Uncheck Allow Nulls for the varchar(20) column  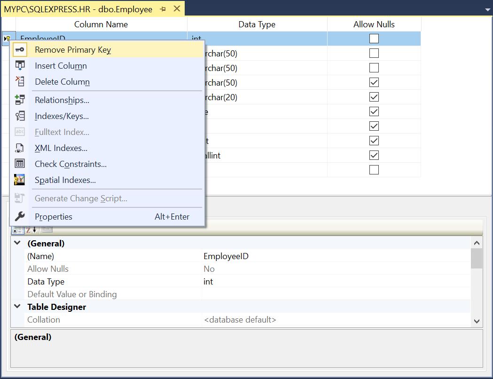(374, 97)
